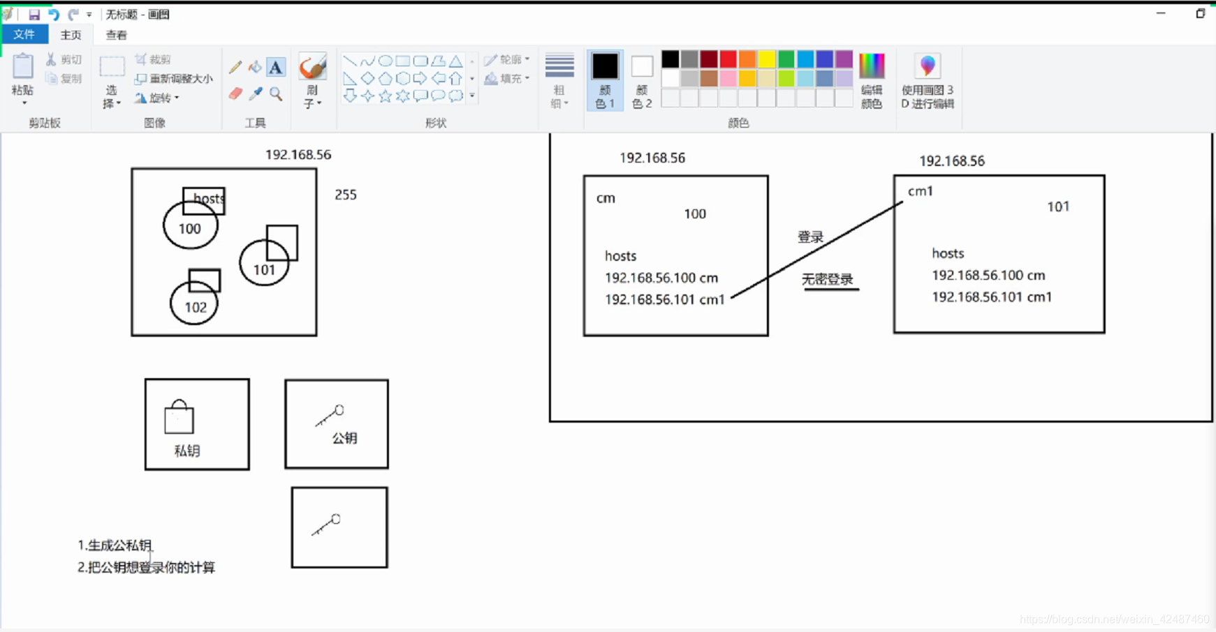Choose the Five-point star shape
This screenshot has width=1216, height=632.
[385, 96]
